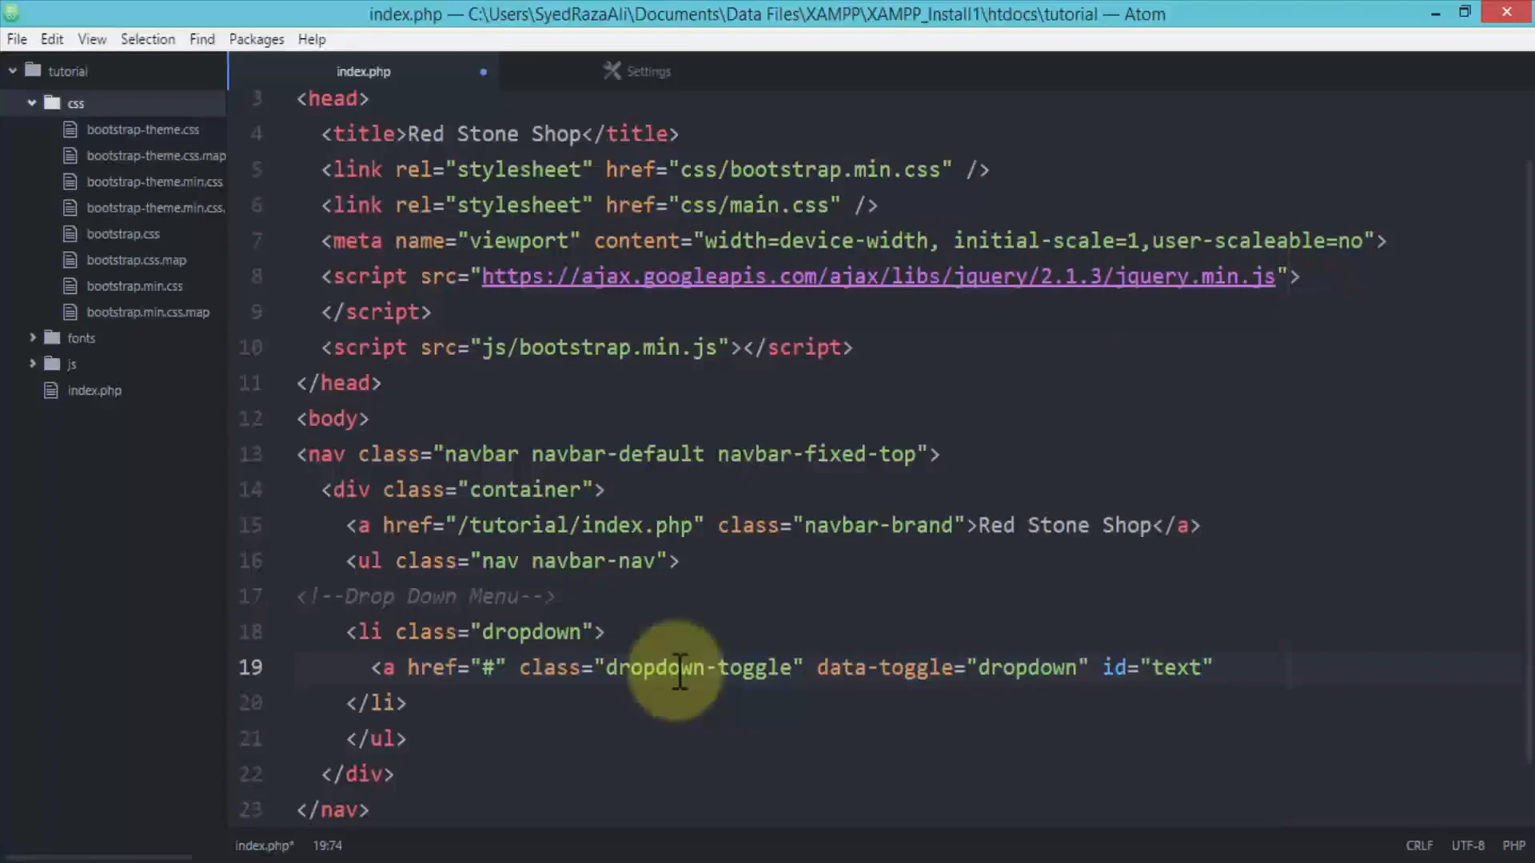Click the fonts folder icon
Image resolution: width=1535 pixels, height=863 pixels.
click(x=50, y=337)
